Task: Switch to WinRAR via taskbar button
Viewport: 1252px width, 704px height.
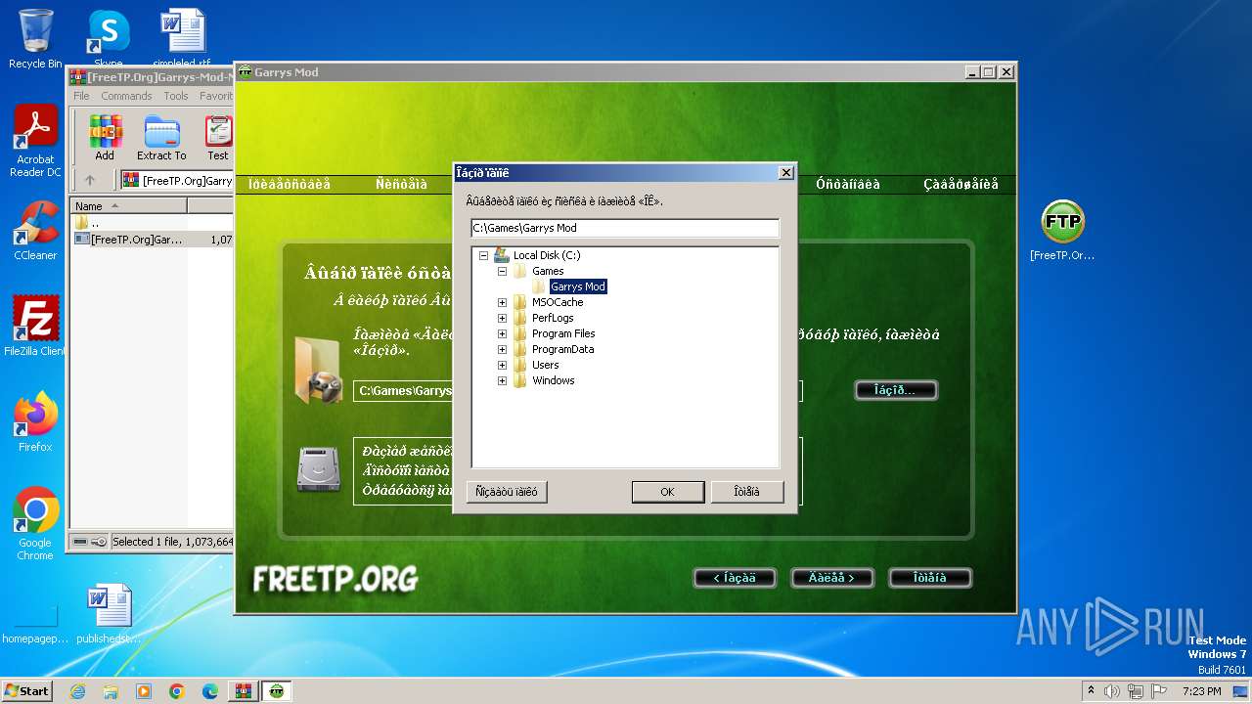Action: pyautogui.click(x=244, y=691)
